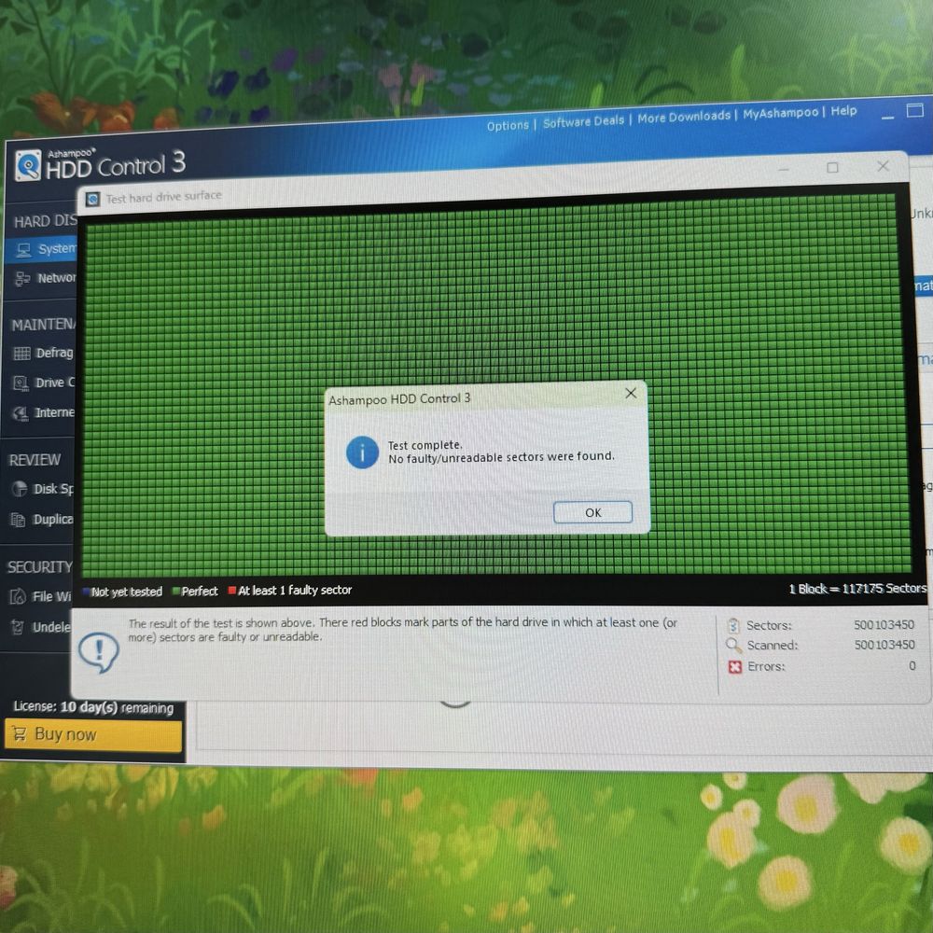Minimize the main HDD Control 3 window

[887, 118]
